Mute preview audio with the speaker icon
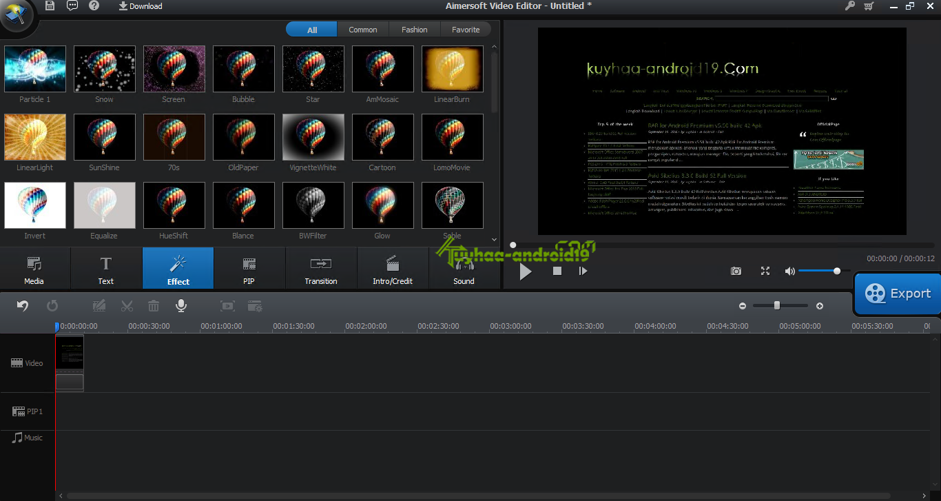Image resolution: width=941 pixels, height=501 pixels. tap(789, 271)
